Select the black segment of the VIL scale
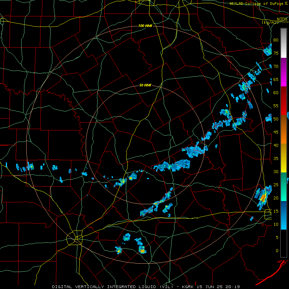The height and width of the screenshot is (289, 289). (284, 243)
